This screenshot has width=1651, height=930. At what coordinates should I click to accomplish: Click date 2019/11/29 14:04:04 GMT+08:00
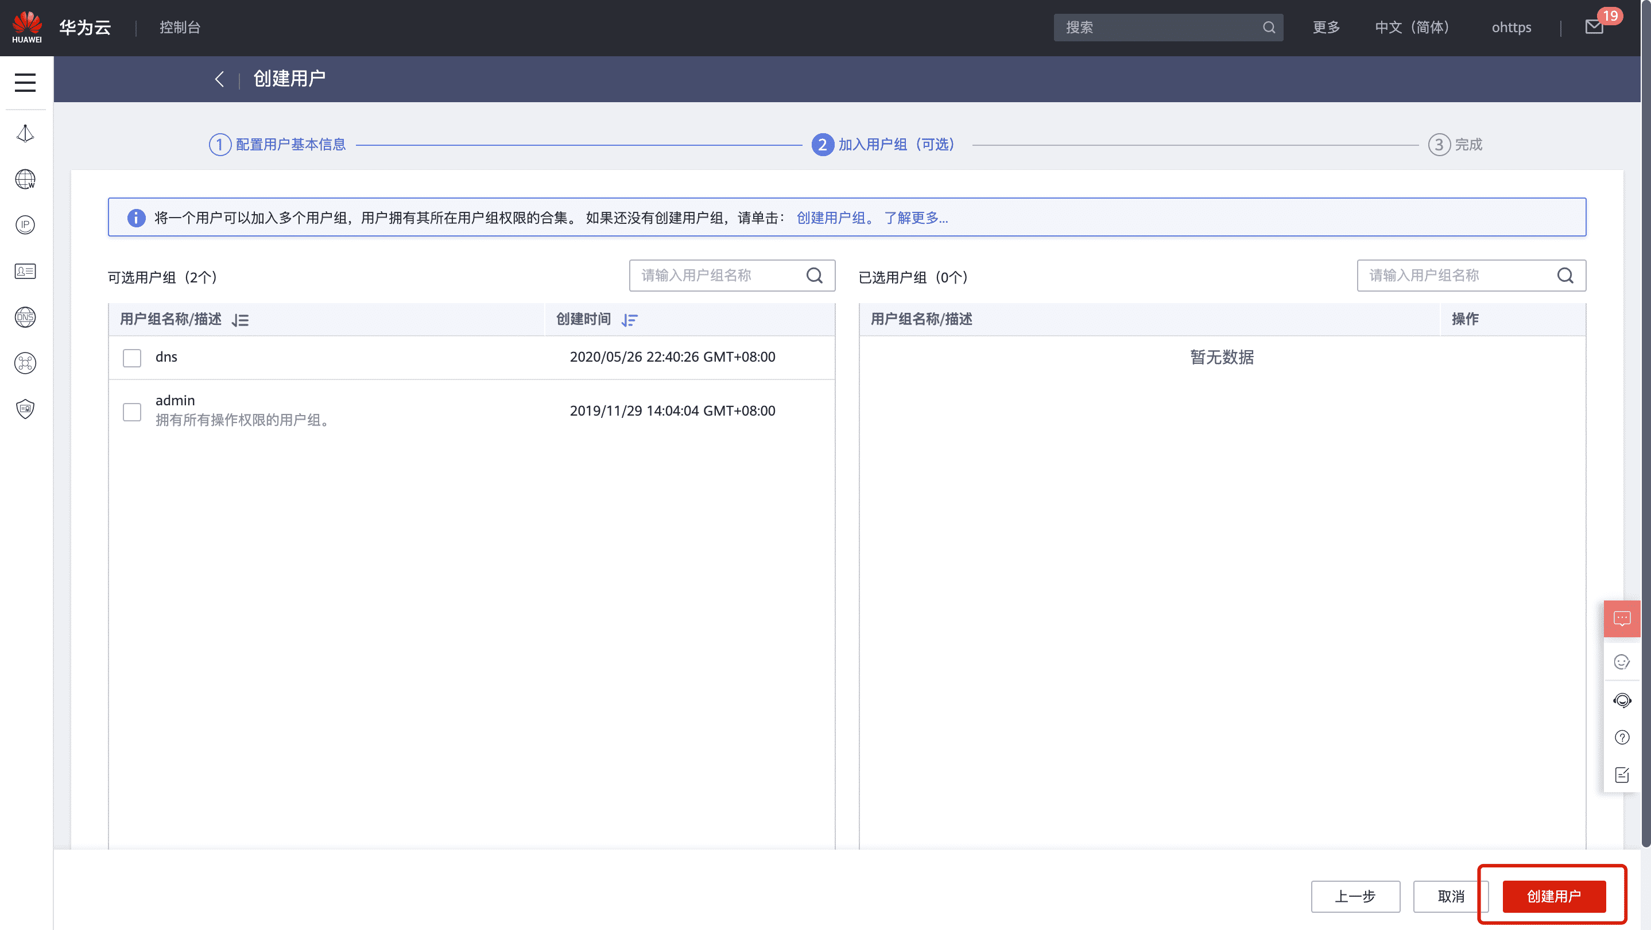(x=672, y=411)
